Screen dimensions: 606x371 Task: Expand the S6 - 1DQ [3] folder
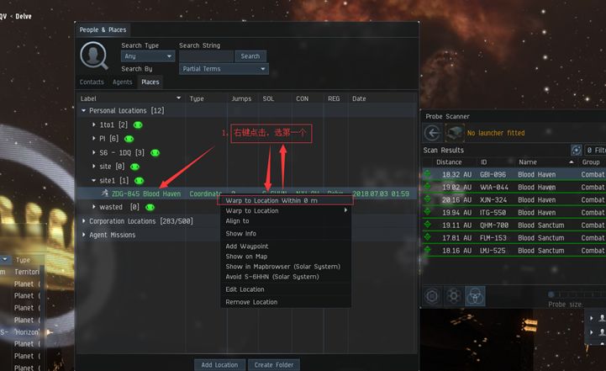(94, 152)
